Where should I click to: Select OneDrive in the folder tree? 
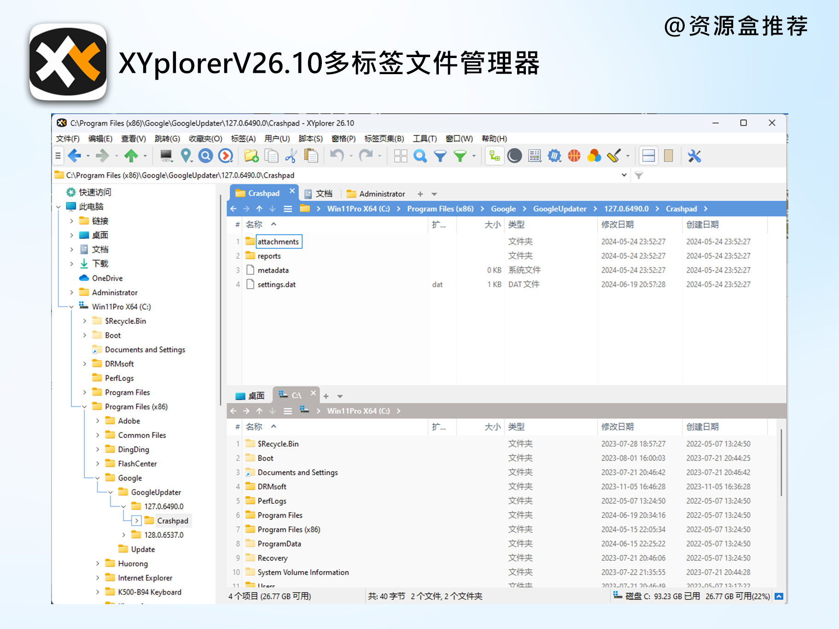pyautogui.click(x=107, y=278)
